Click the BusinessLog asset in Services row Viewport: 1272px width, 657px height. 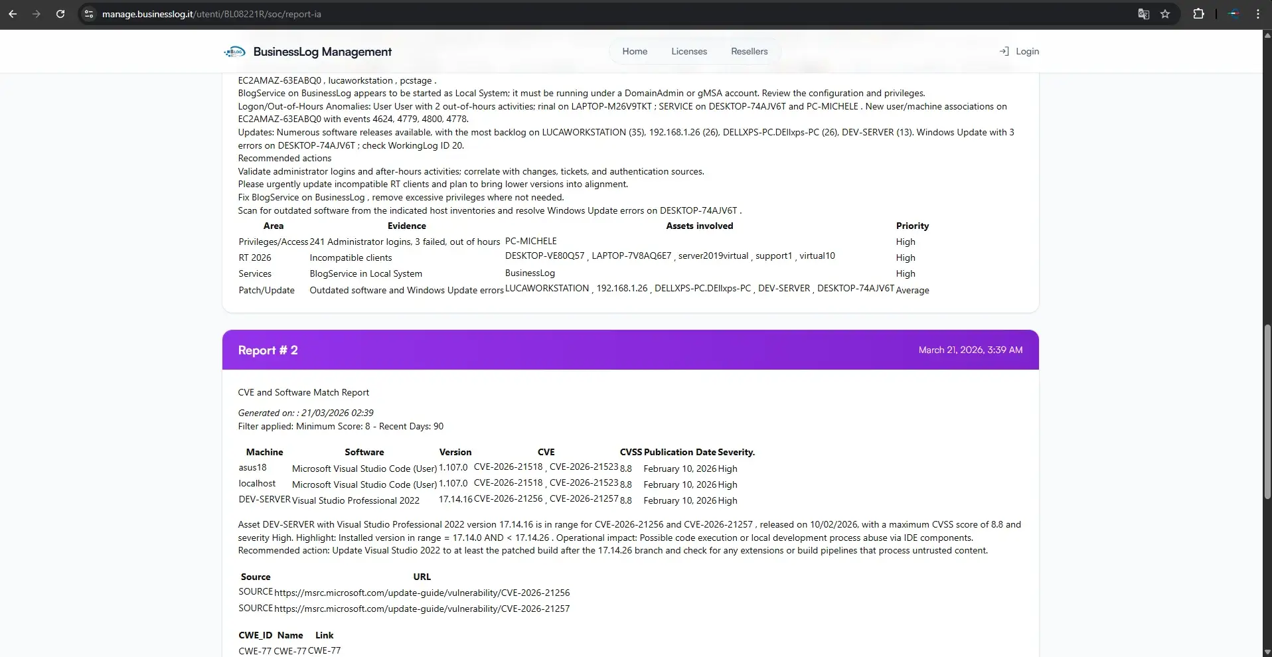pos(530,273)
